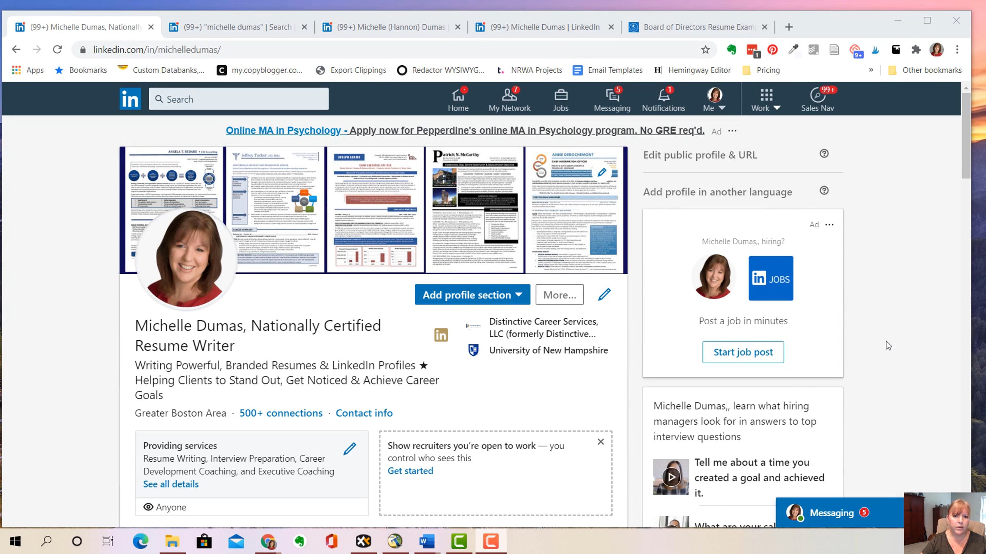
Task: Open Microsoft Word from taskbar
Action: 427,541
